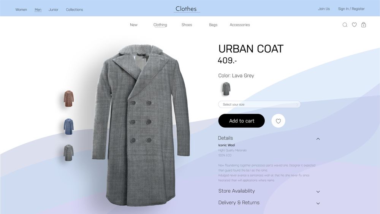Select the grey coat thumbnail
The height and width of the screenshot is (214, 380).
click(68, 153)
